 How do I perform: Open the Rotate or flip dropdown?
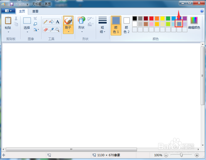point(36,30)
